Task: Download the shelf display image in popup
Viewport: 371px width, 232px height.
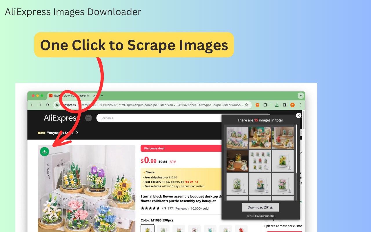Action: coord(244,144)
